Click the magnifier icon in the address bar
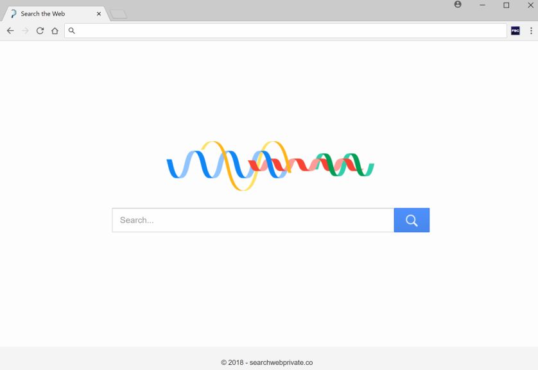Image resolution: width=538 pixels, height=370 pixels. click(72, 31)
